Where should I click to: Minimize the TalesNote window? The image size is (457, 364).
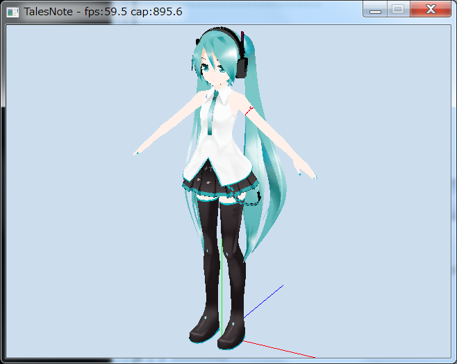tap(375, 10)
